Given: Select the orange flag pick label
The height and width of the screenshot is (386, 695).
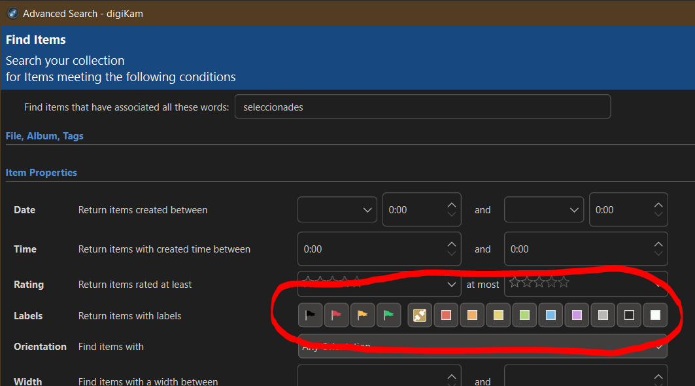Looking at the screenshot, I should coord(362,315).
